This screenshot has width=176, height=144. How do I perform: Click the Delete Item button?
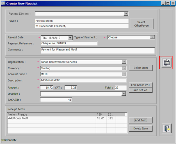click(x=141, y=129)
